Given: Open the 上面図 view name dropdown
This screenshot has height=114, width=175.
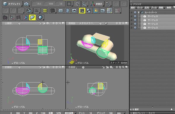Looking at the screenshot, I should [9, 23].
